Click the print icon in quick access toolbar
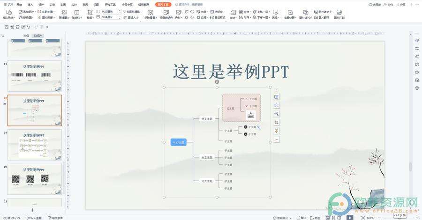Viewport: 422px width, 220px height. 17,27
